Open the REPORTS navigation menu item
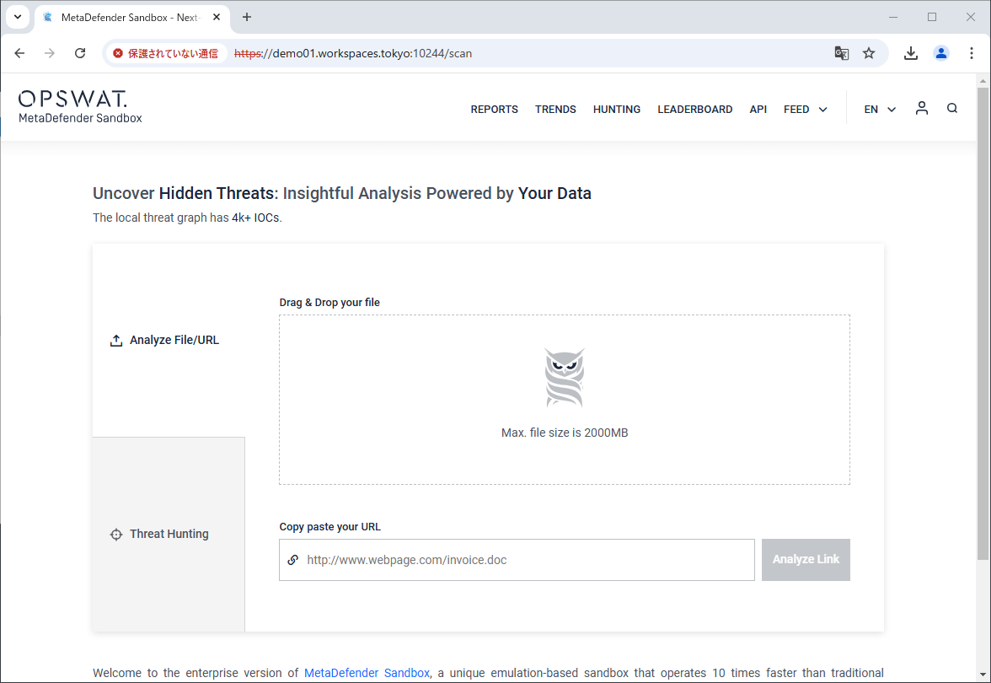The image size is (991, 683). coord(494,109)
